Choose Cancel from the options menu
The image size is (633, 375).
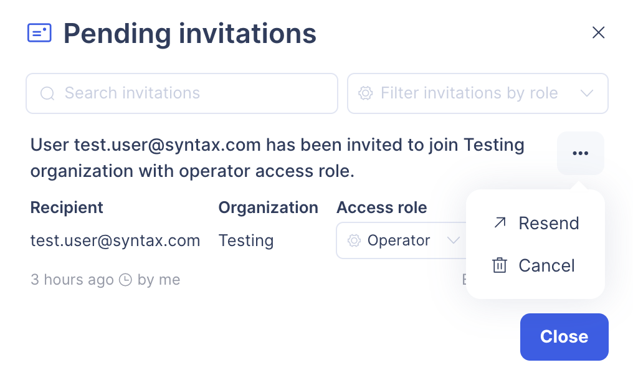coord(546,265)
